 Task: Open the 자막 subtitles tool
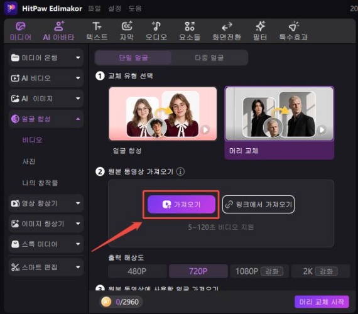[x=127, y=31]
